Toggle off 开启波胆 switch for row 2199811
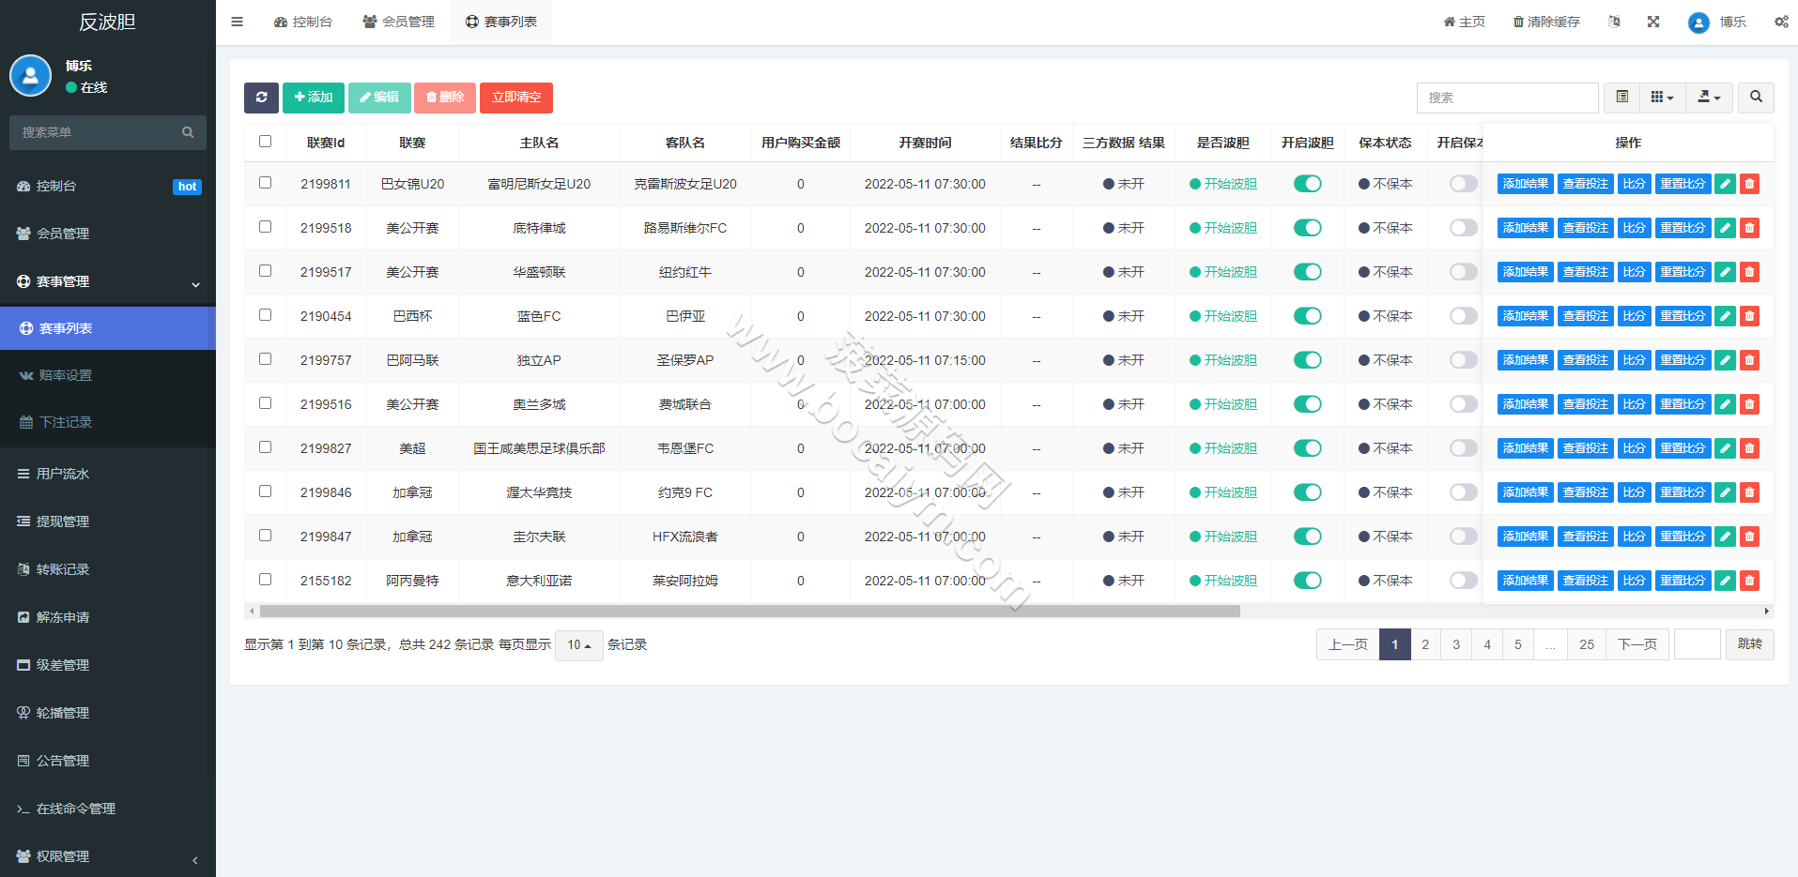This screenshot has height=877, width=1798. [x=1307, y=184]
